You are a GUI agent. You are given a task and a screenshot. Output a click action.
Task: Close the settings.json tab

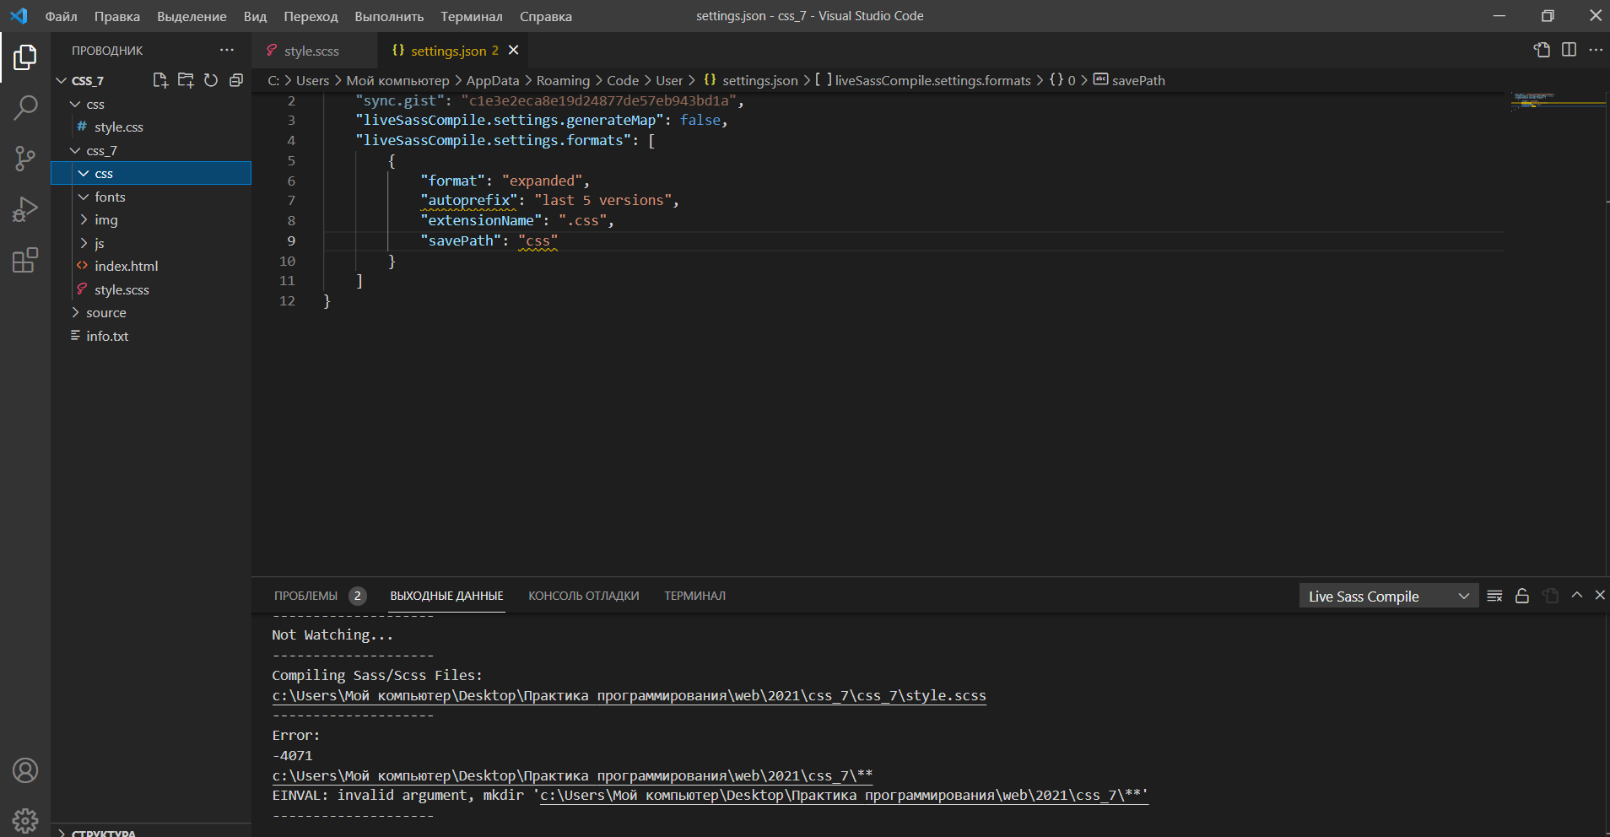tap(514, 51)
